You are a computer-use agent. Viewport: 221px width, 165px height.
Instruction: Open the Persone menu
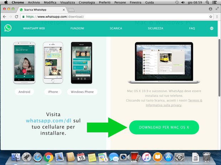[x=120, y=2]
